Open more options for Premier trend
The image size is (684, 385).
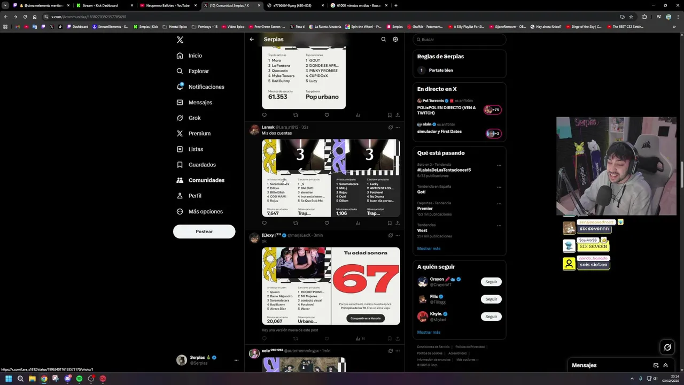499,204
